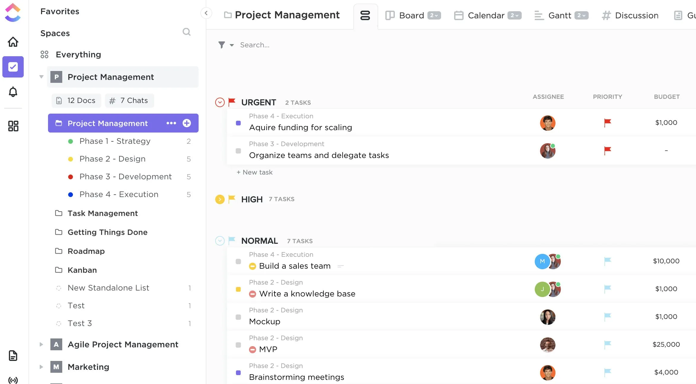Expand the Project Management space
The height and width of the screenshot is (384, 696).
click(42, 77)
